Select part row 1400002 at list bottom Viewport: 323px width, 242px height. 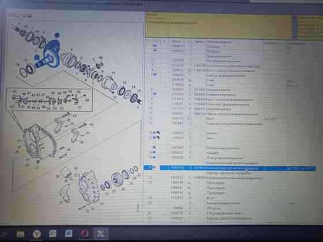(230, 218)
